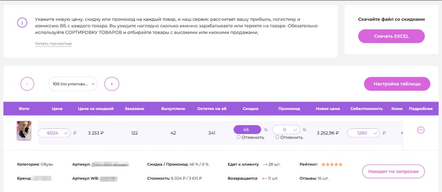Open Настройка таблицы settings

397,84
